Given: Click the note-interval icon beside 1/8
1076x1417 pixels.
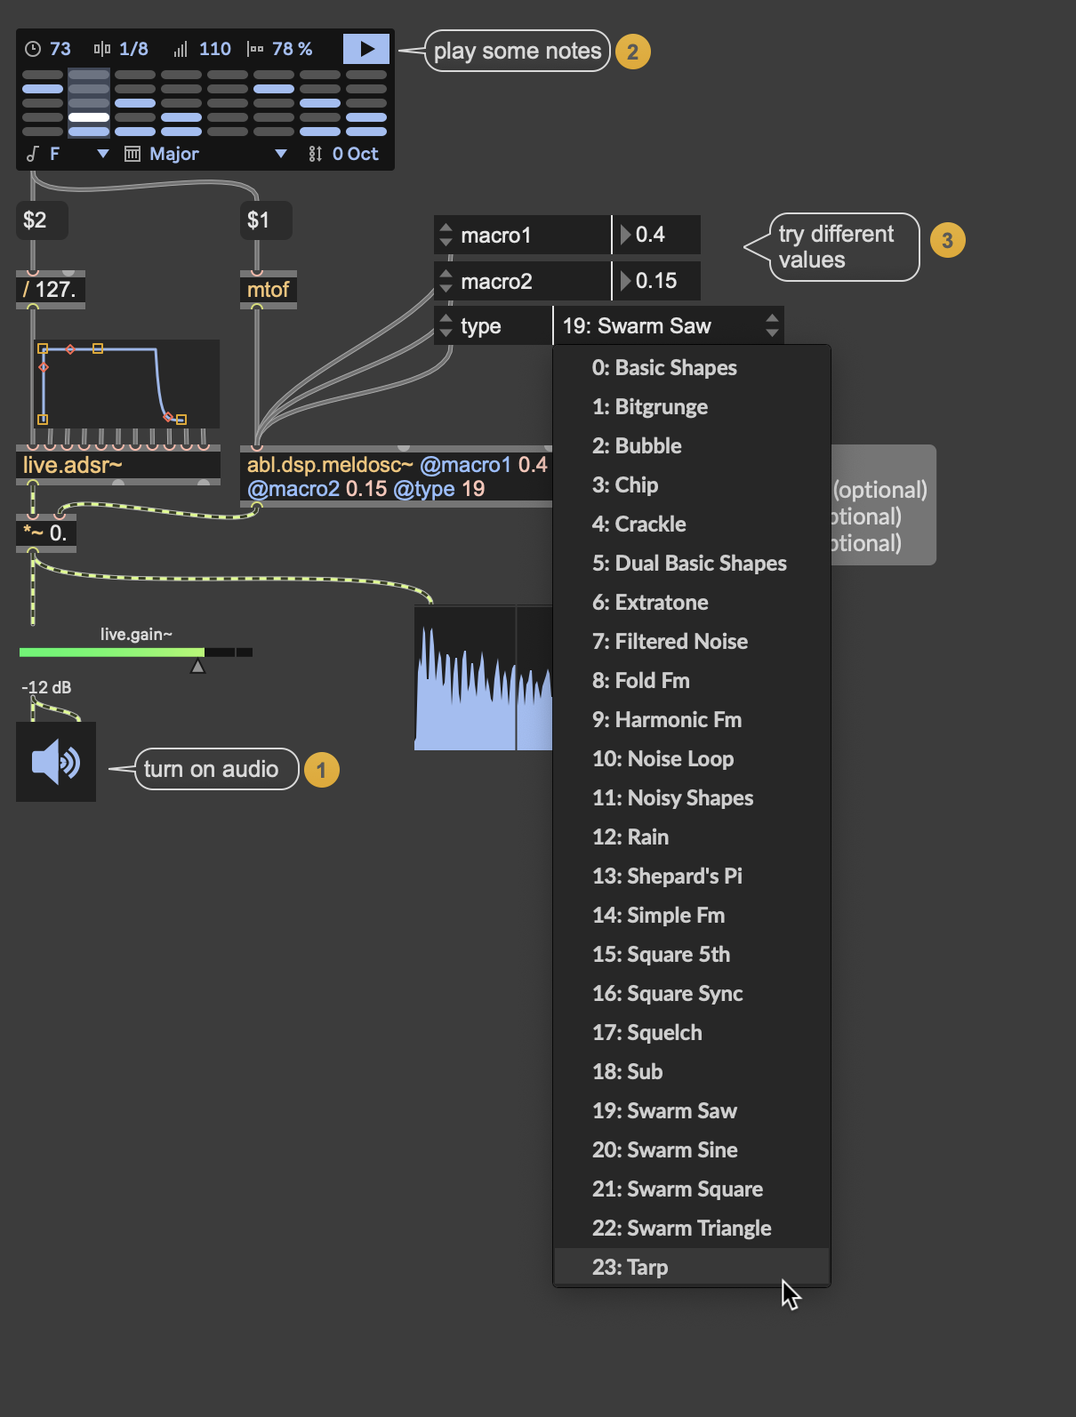Looking at the screenshot, I should (102, 49).
